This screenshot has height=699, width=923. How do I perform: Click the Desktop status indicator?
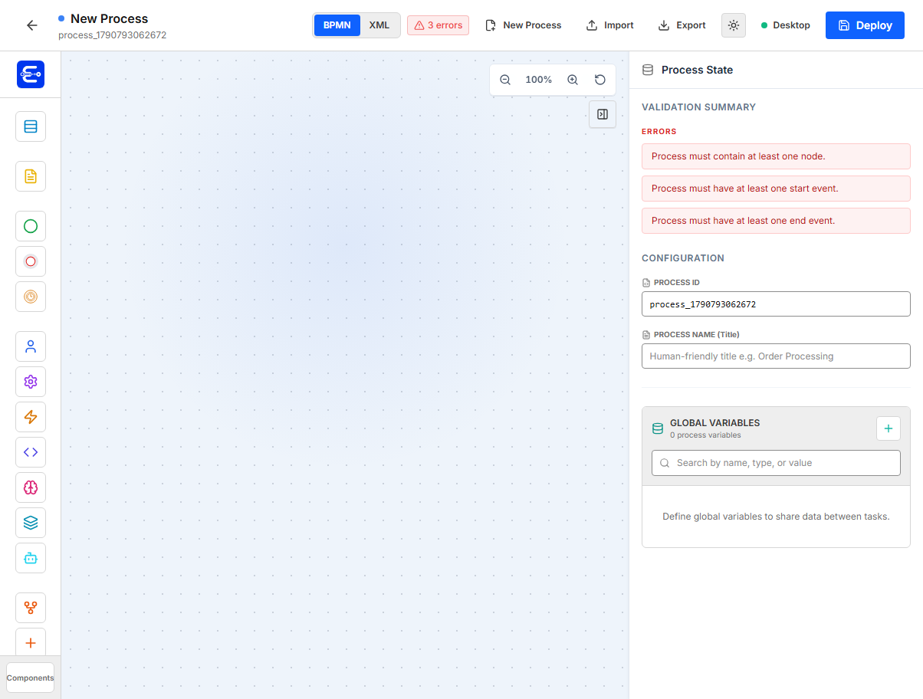[786, 25]
